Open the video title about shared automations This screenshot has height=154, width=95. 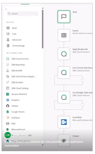click(44, 144)
